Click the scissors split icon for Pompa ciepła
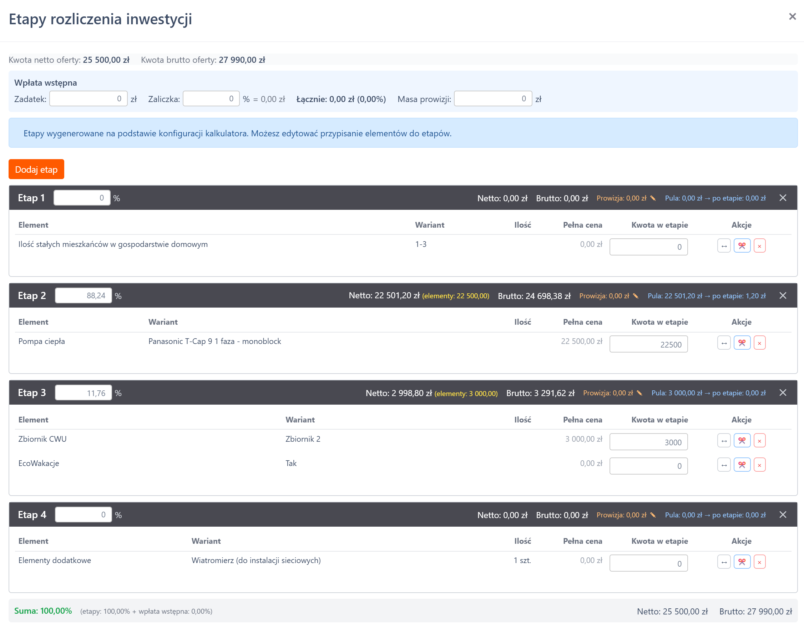The image size is (804, 623). pyautogui.click(x=742, y=343)
